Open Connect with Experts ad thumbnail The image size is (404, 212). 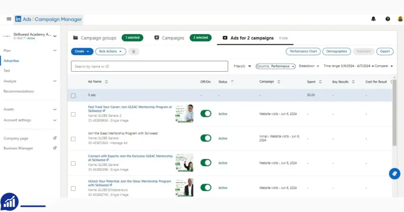coord(184,163)
